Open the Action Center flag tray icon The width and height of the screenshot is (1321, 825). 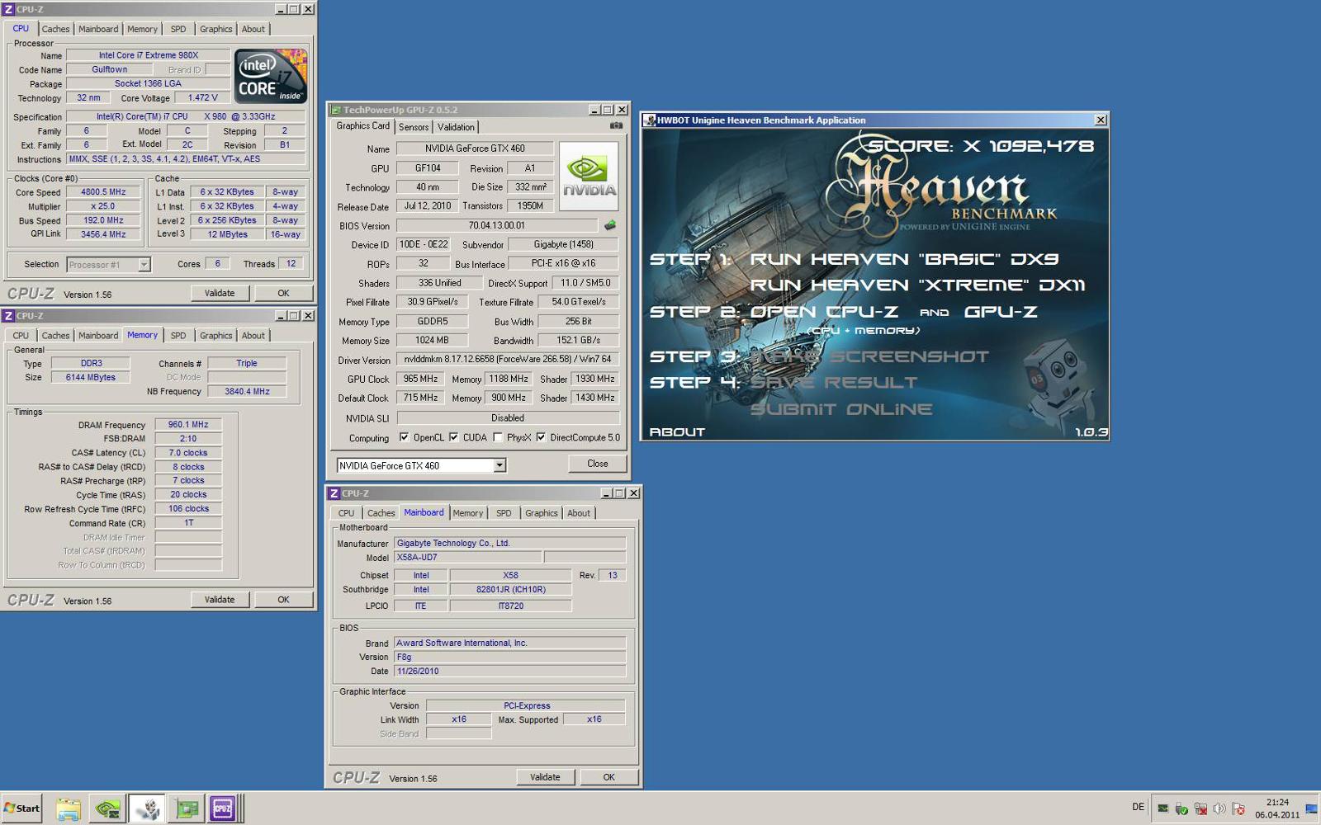[1238, 808]
